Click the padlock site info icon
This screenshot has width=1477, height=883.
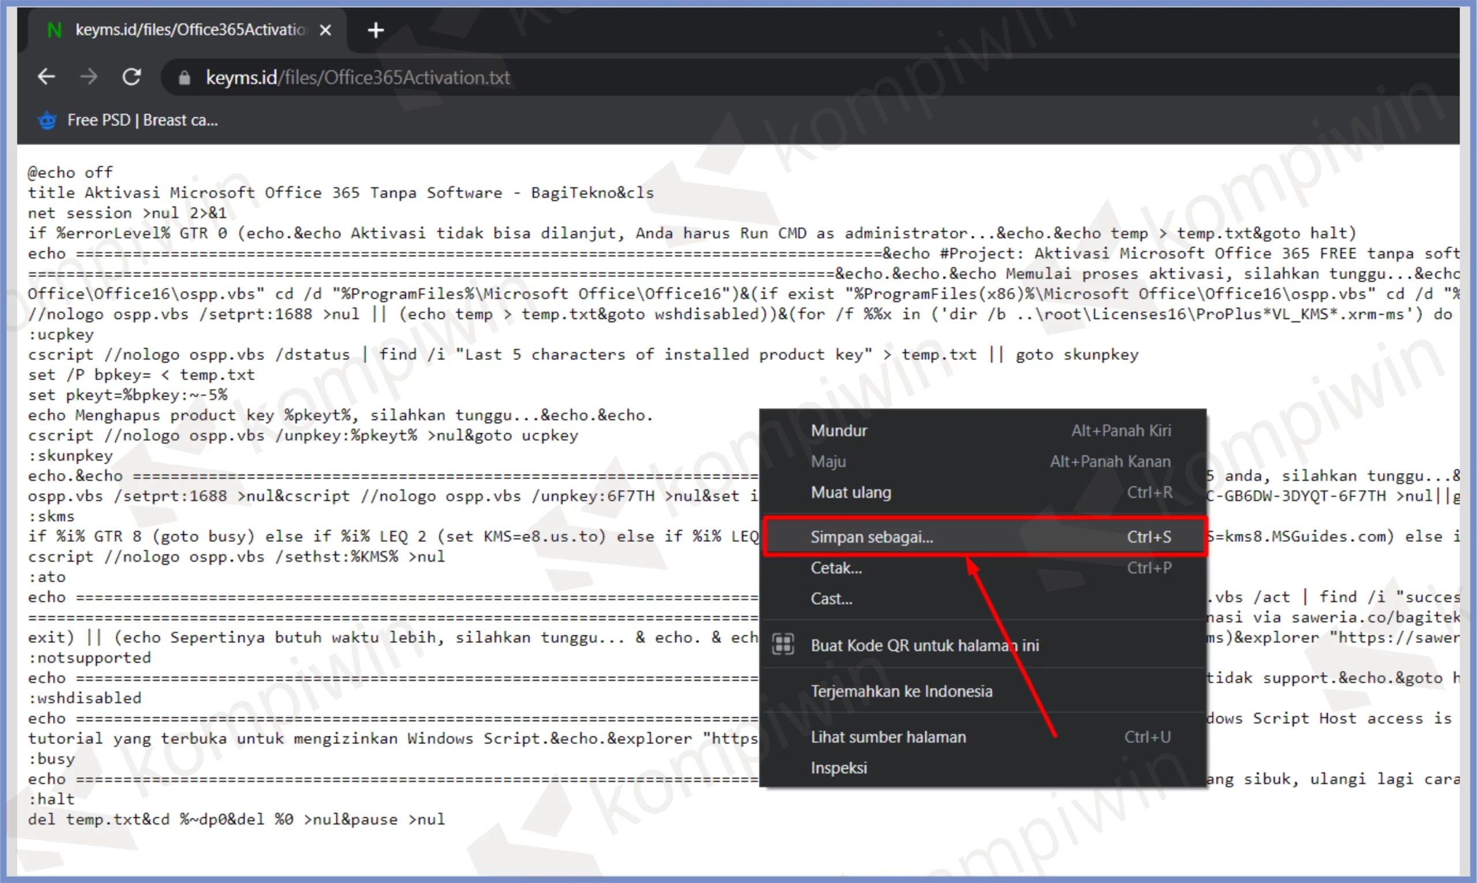click(x=185, y=78)
